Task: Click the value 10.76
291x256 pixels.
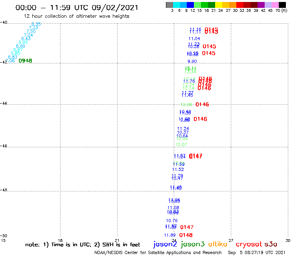Action: pyautogui.click(x=172, y=221)
